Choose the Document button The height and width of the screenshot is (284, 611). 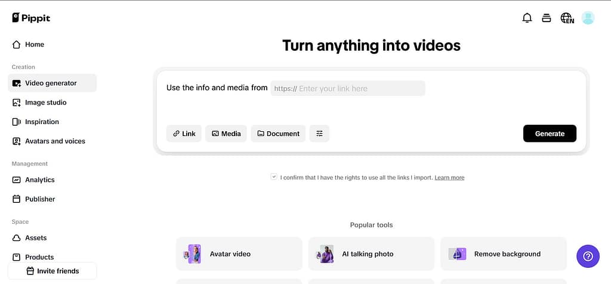pos(278,134)
